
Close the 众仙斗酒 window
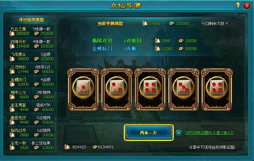(x=247, y=6)
